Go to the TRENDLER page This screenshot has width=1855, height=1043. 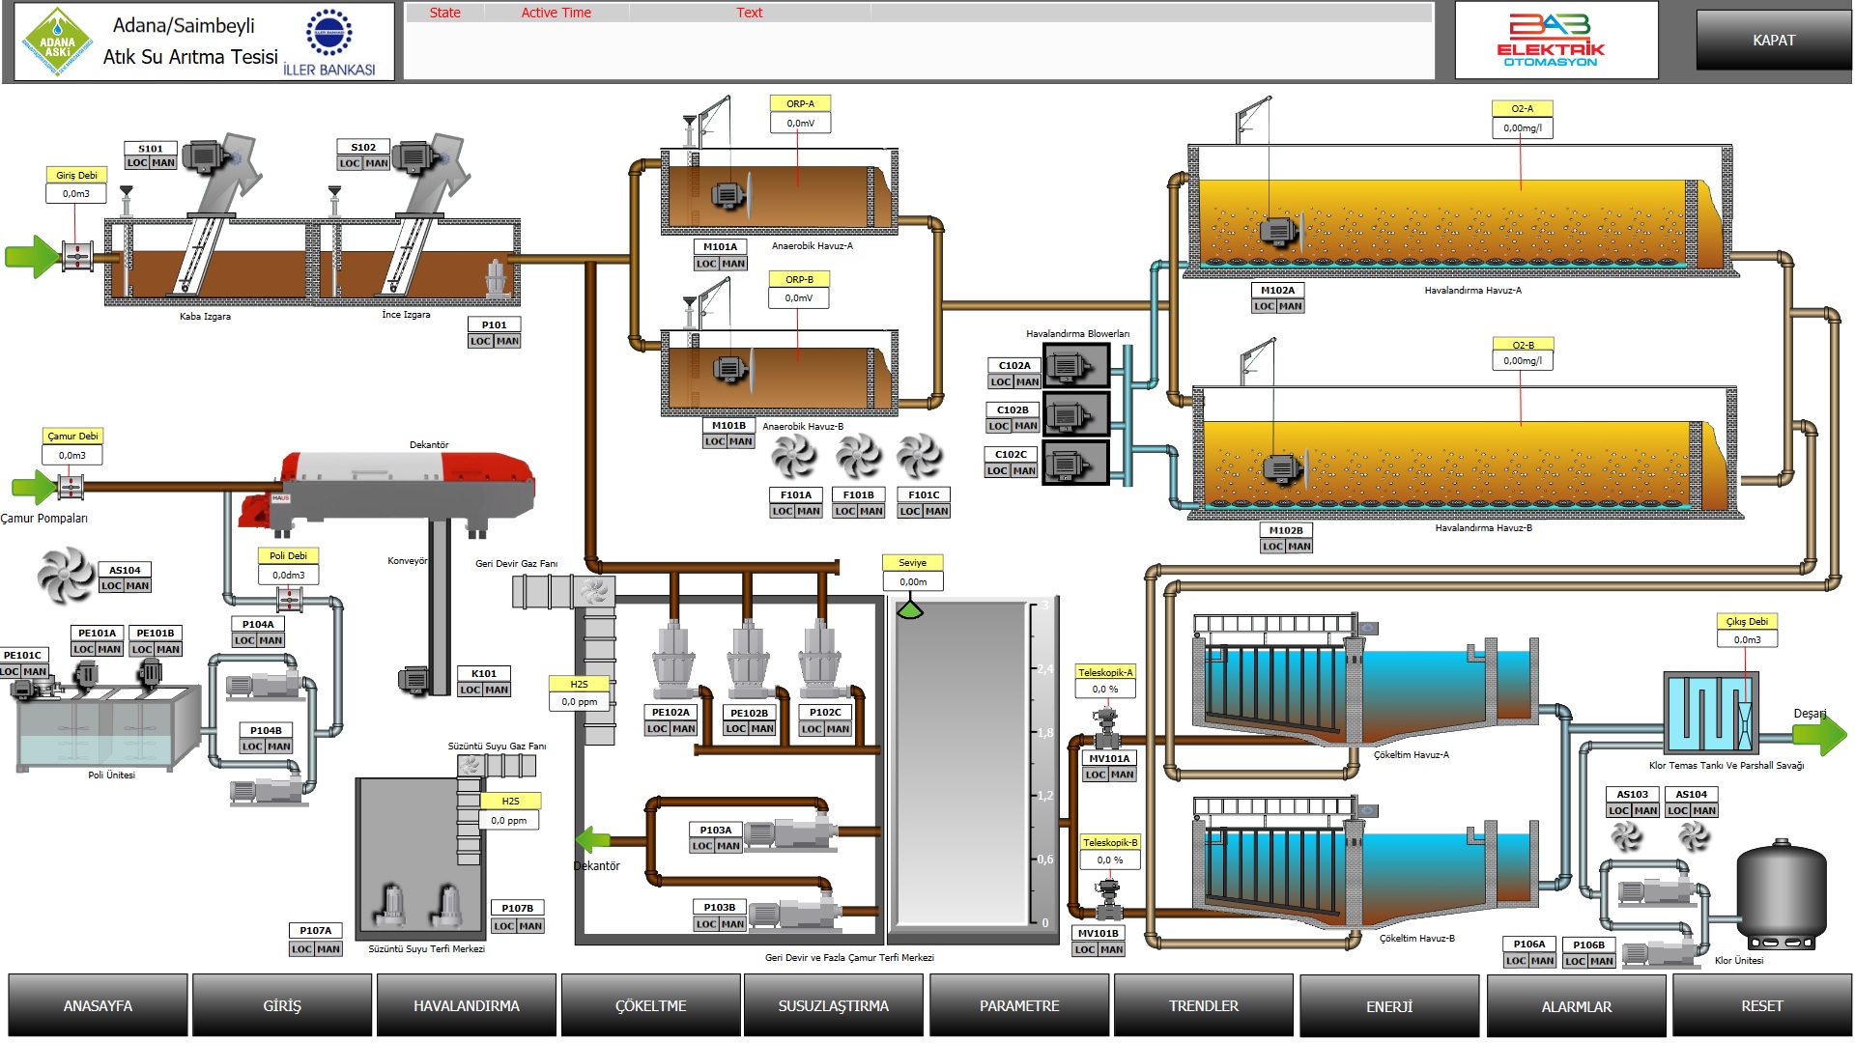click(1203, 1005)
